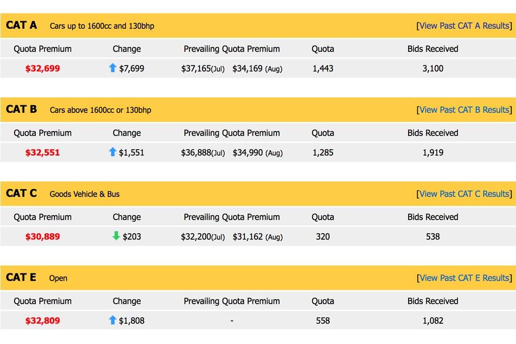Click the blue up arrow in CAT E
The image size is (516, 344).
click(113, 320)
